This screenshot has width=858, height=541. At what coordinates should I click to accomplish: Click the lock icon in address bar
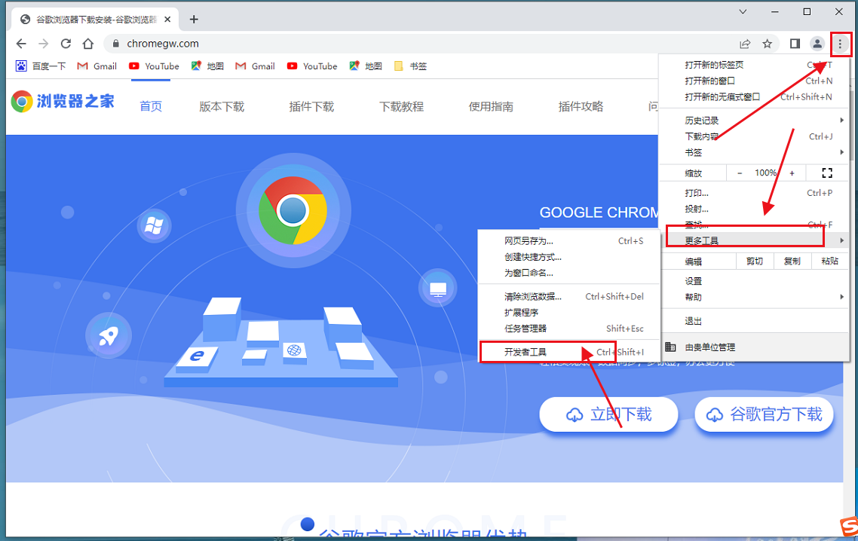pos(115,44)
